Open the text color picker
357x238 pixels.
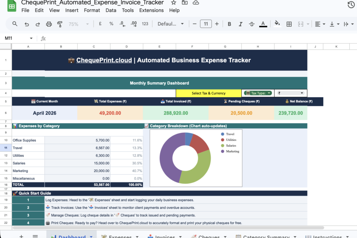click(263, 24)
